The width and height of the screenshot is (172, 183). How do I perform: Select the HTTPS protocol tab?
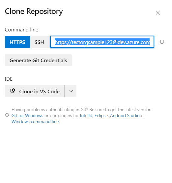pos(17,42)
